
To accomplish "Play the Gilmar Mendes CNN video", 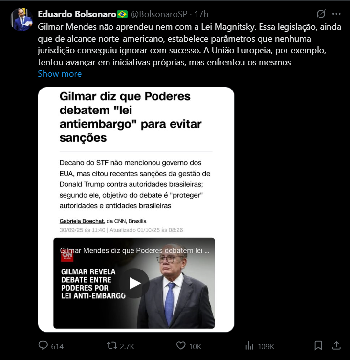I will (134, 283).
